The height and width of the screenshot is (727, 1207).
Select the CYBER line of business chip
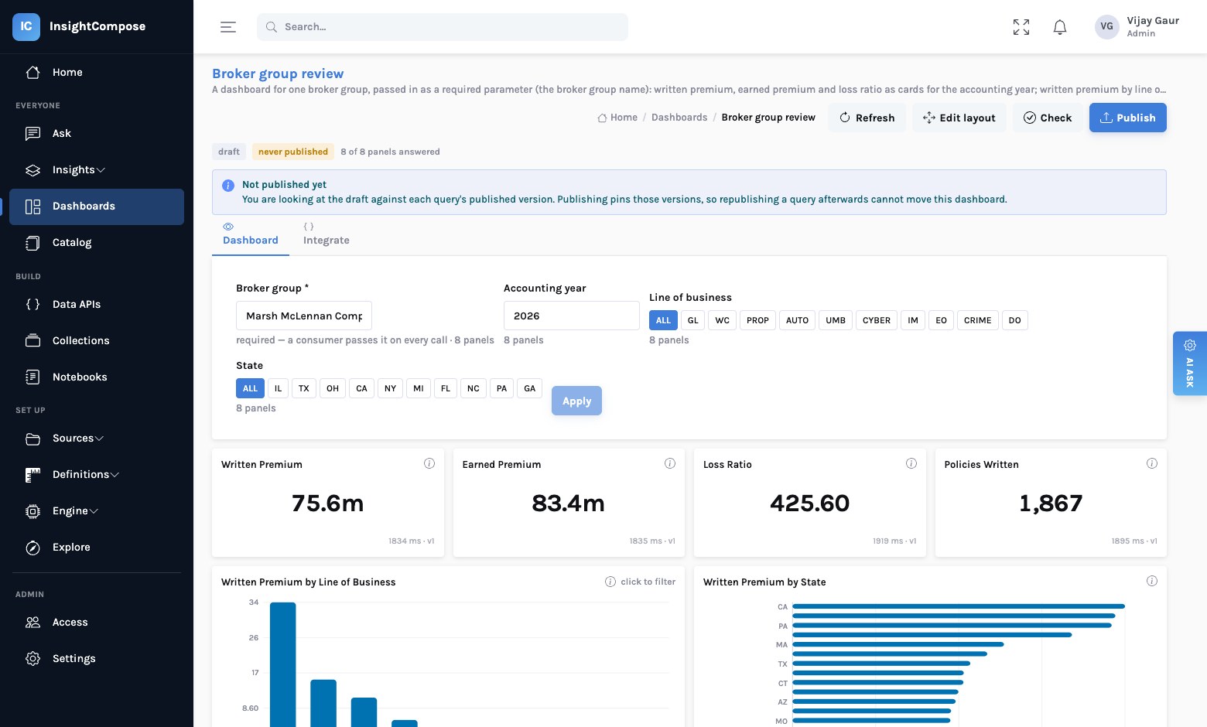click(x=877, y=320)
